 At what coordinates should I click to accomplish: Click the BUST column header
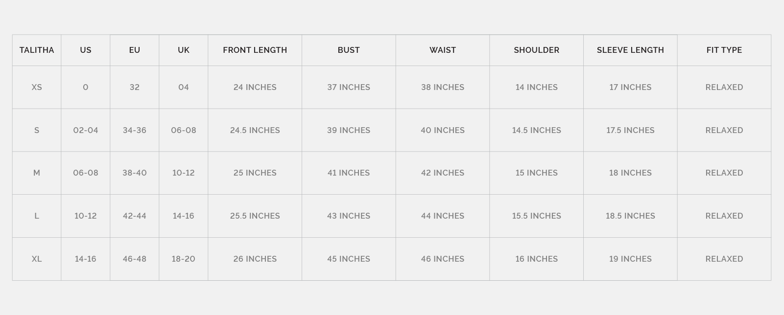(x=349, y=50)
